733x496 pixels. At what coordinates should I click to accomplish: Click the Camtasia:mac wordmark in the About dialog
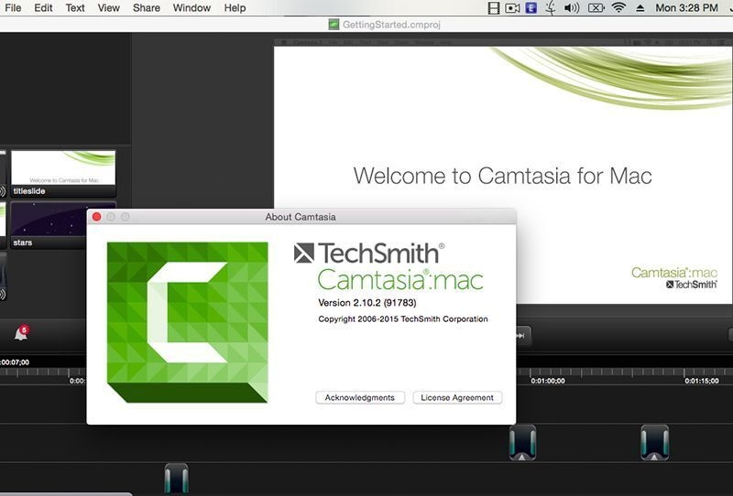[x=400, y=279]
